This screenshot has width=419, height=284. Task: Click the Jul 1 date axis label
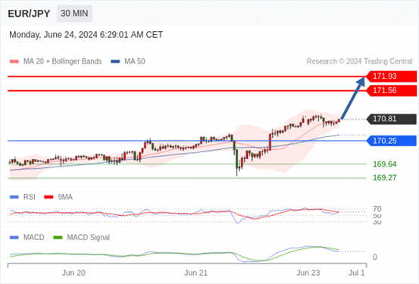coord(356,273)
